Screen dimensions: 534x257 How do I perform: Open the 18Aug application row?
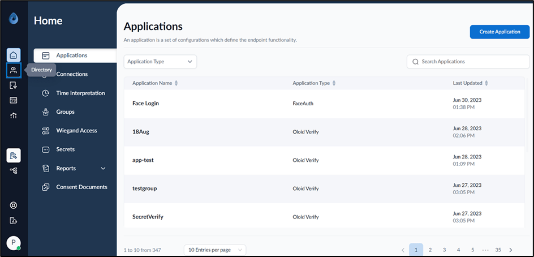324,132
